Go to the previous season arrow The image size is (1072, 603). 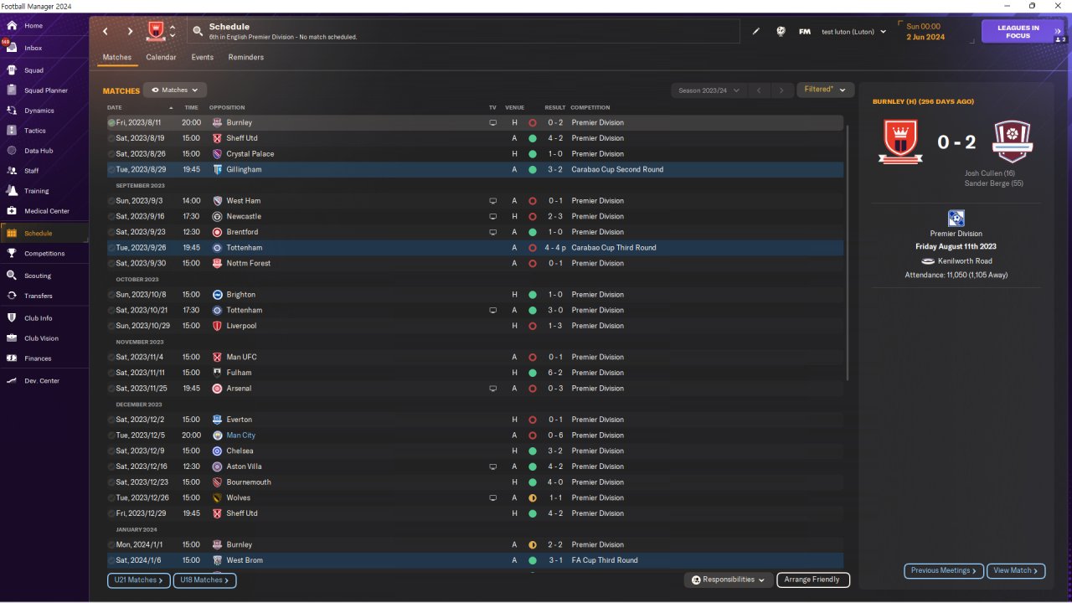pos(759,90)
